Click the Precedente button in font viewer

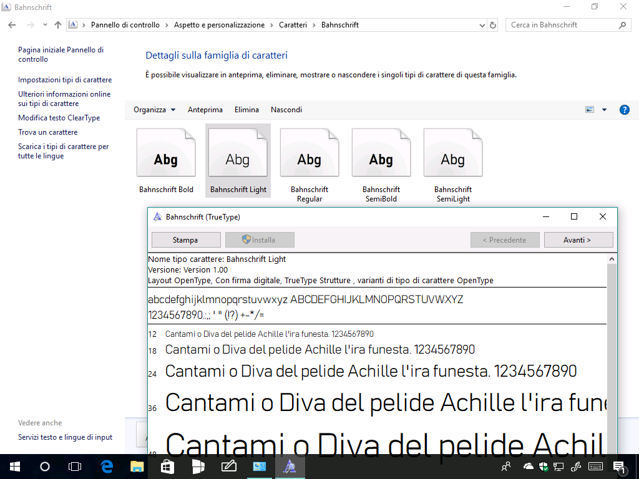pos(505,240)
